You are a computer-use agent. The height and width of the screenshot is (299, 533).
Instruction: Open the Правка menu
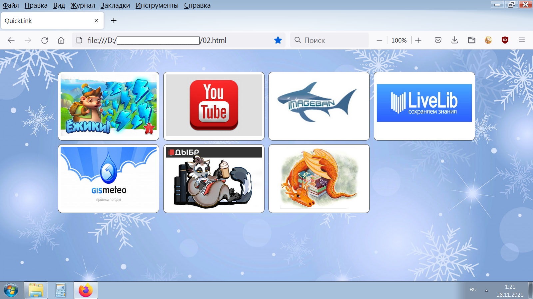pos(36,5)
